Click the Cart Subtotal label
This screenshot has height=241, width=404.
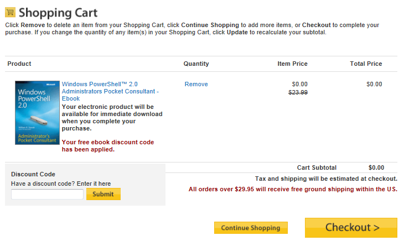pos(317,167)
